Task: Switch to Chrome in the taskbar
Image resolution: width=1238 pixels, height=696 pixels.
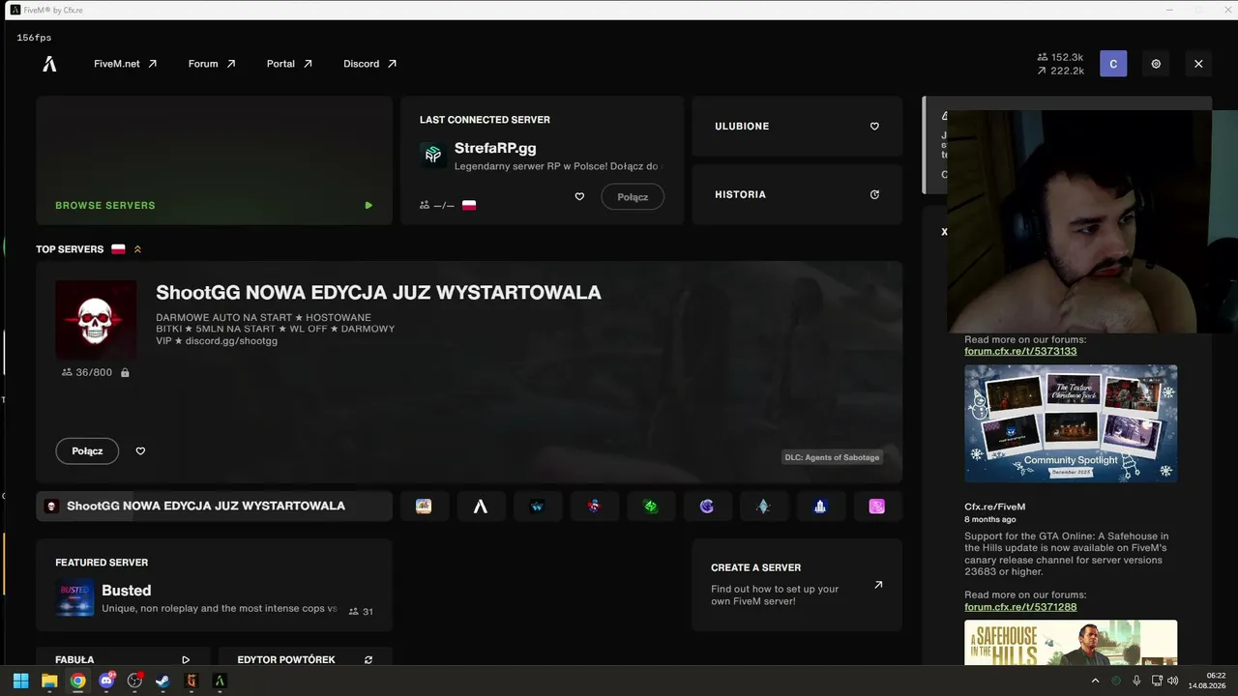Action: [x=77, y=681]
